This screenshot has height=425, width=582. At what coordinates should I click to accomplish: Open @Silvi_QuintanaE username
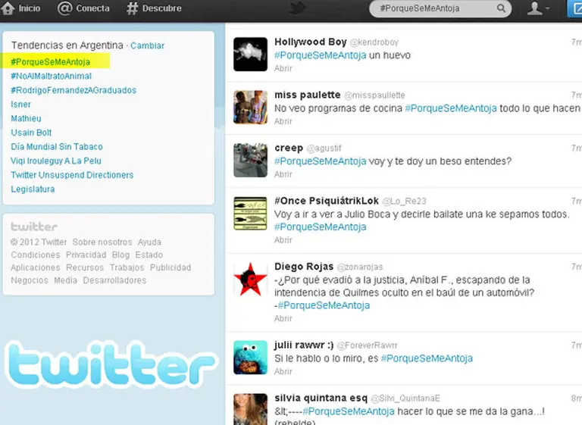pyautogui.click(x=405, y=398)
